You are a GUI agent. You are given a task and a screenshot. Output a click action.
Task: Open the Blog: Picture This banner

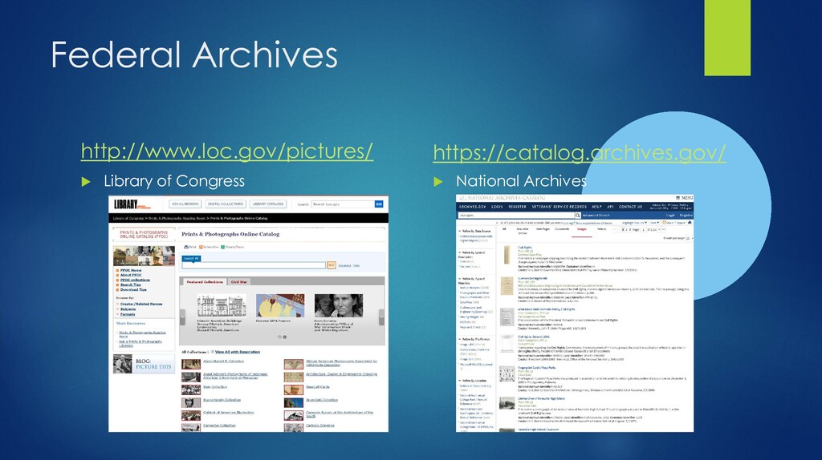[x=144, y=364]
